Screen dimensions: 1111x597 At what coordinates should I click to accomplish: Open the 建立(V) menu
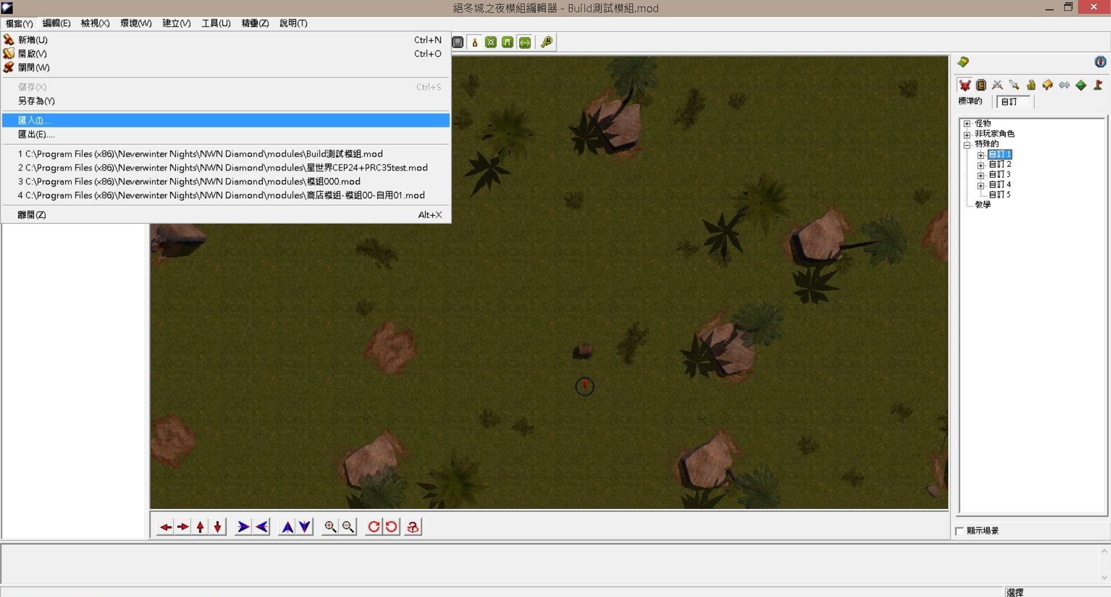tap(176, 23)
